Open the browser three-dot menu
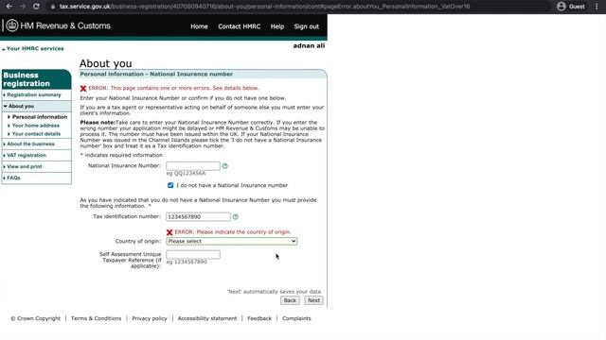Screen dimensions: 606x340 coord(597,7)
